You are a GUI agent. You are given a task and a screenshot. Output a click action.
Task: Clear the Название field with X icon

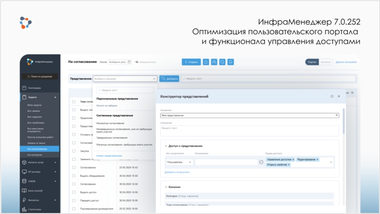point(337,115)
